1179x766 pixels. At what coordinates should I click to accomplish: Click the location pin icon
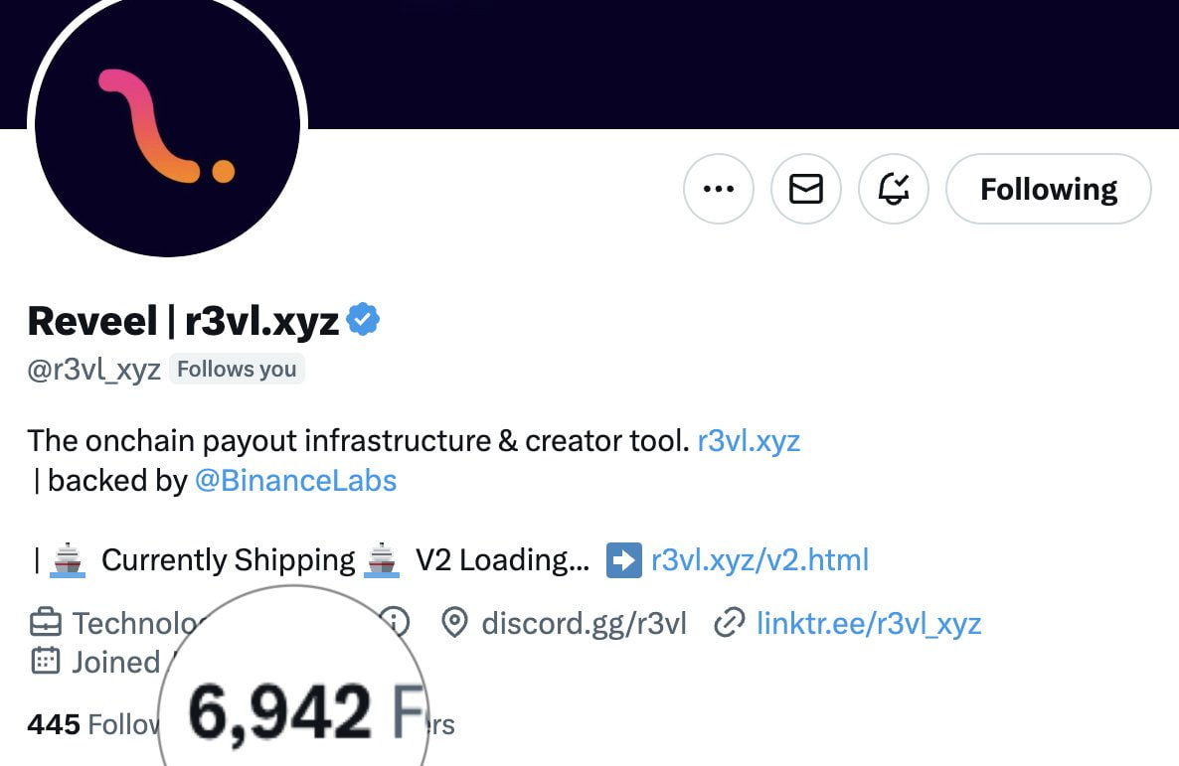(454, 624)
